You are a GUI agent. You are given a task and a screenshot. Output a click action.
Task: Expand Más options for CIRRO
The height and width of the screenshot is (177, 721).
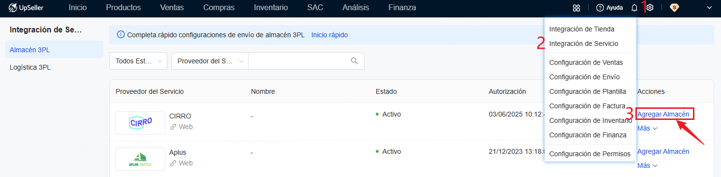(x=647, y=128)
